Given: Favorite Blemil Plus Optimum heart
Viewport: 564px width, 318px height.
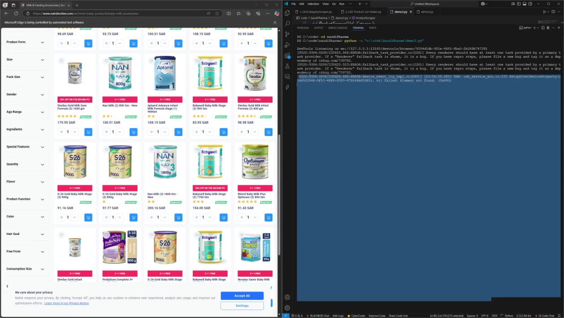Looking at the screenshot, I should pyautogui.click(x=242, y=150).
